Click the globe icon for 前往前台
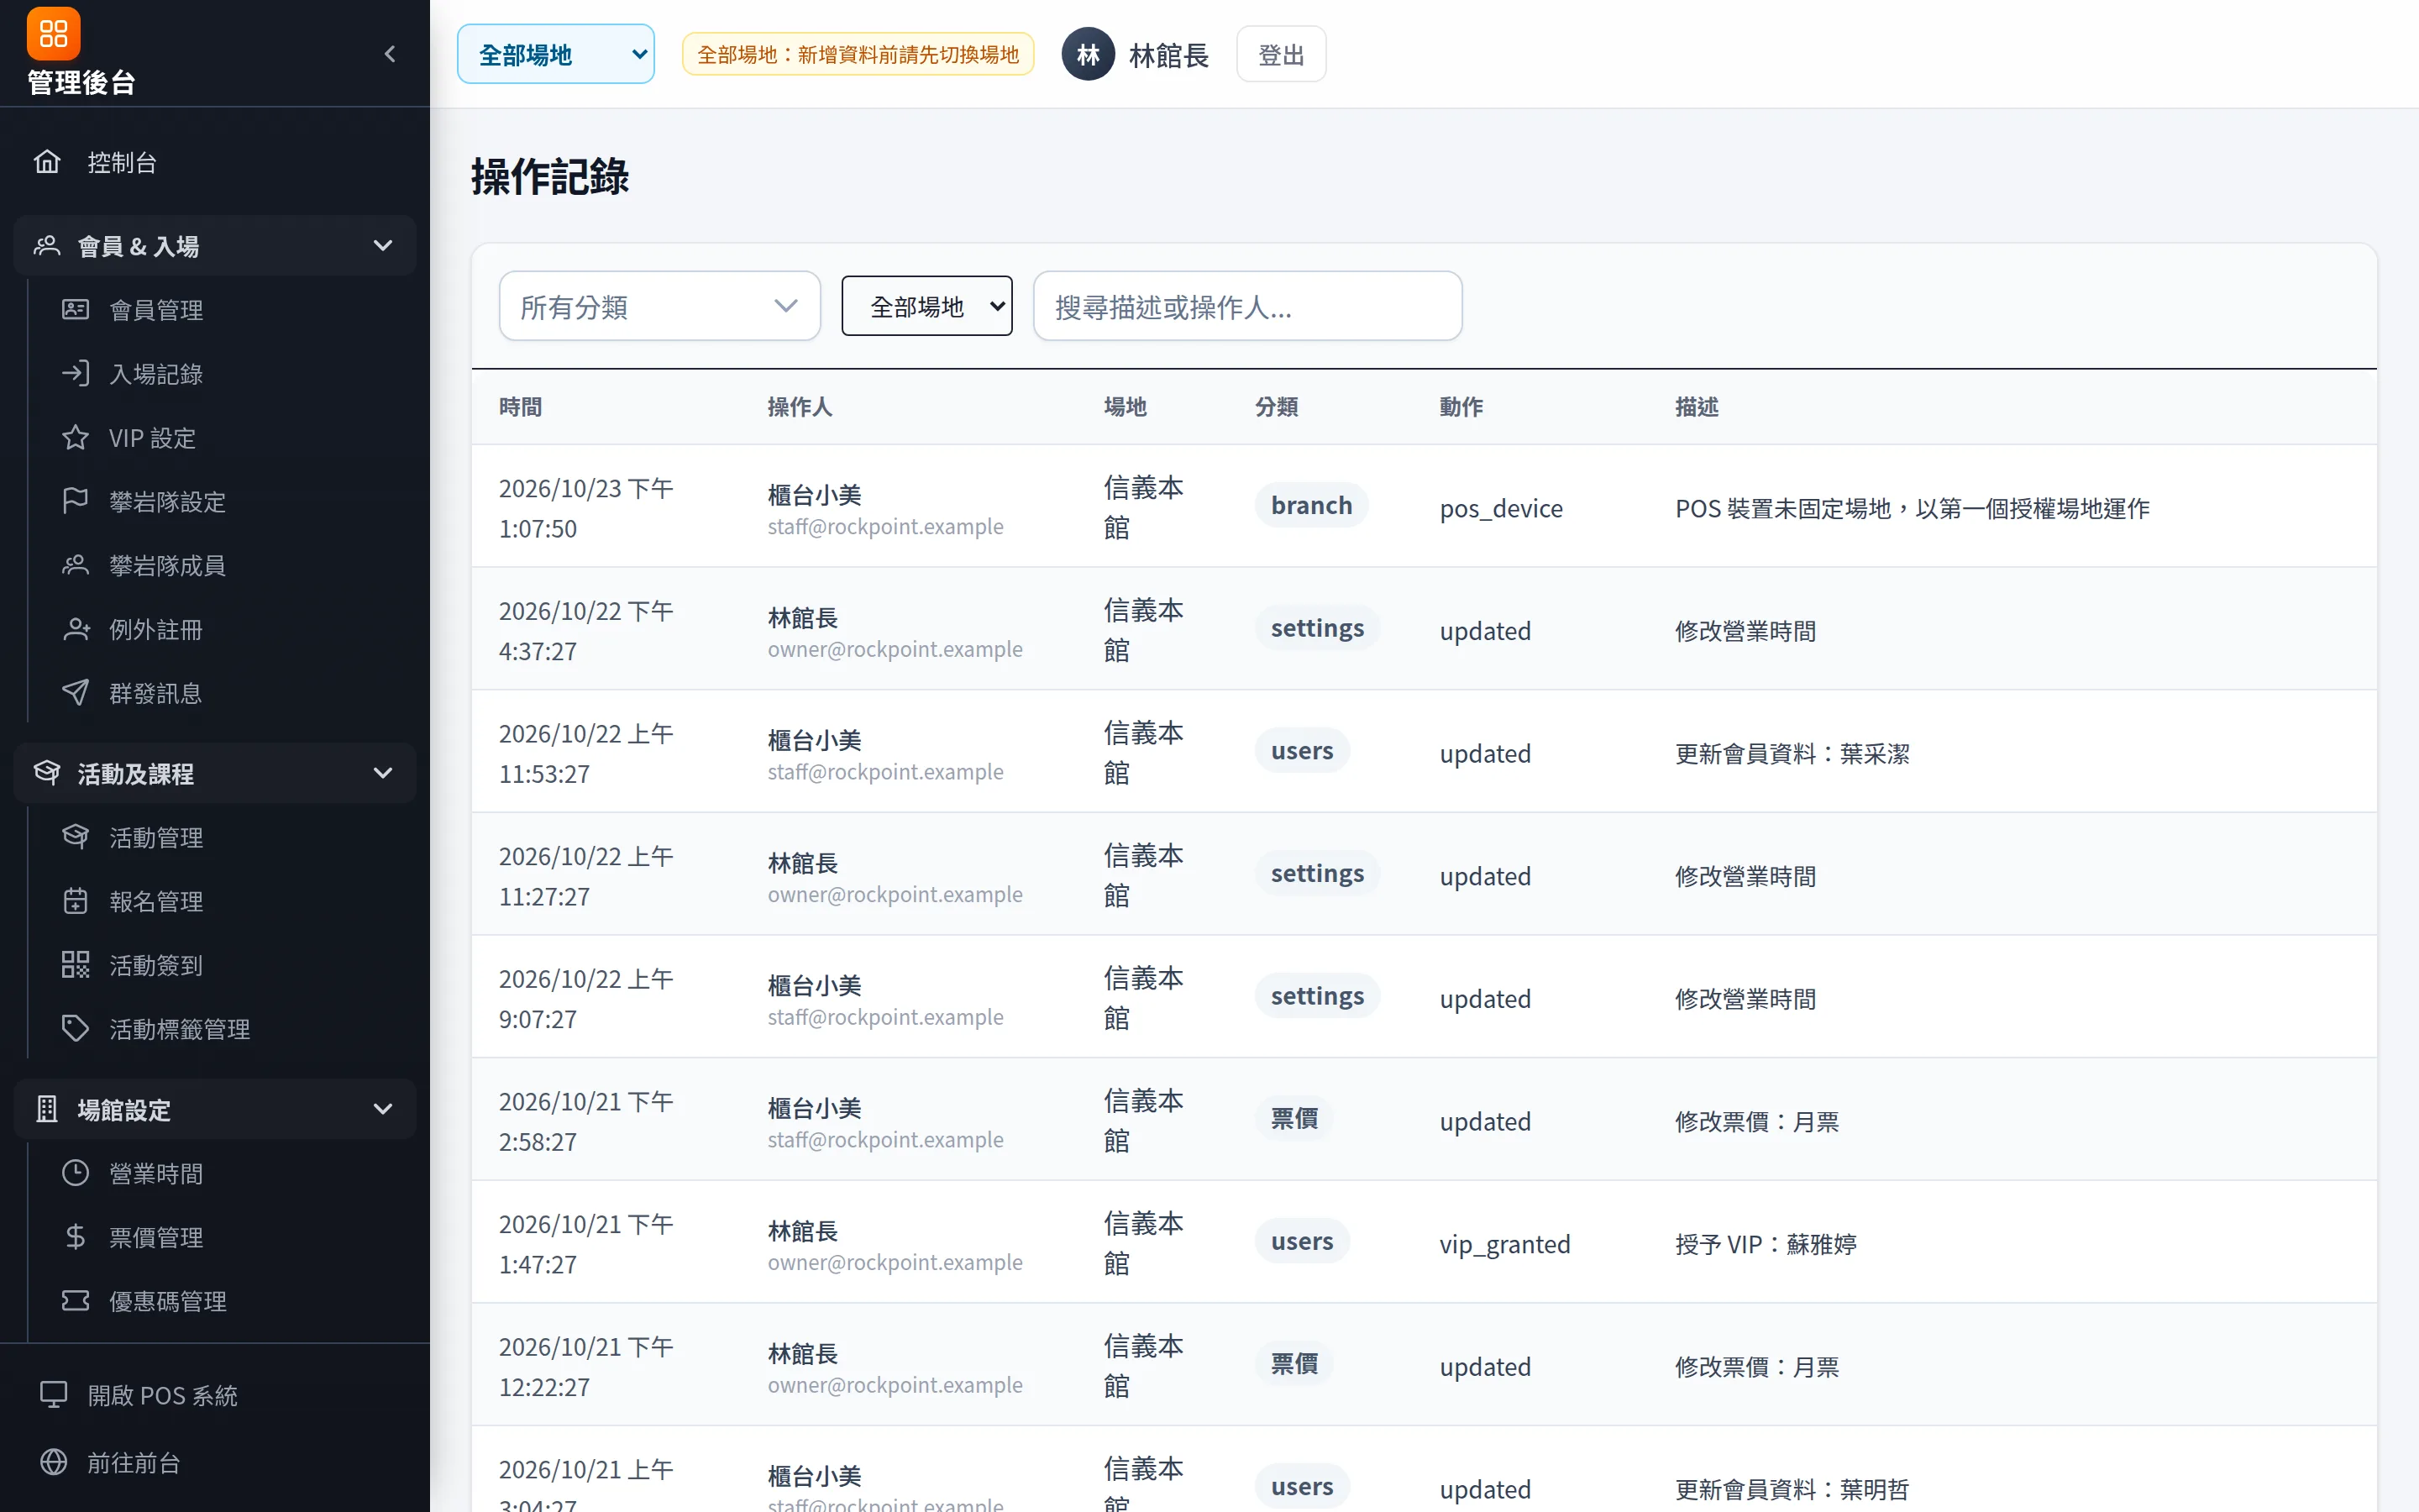The image size is (2419, 1512). [53, 1462]
